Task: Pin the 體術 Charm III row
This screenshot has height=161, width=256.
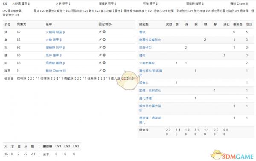Action: tap(100, 71)
